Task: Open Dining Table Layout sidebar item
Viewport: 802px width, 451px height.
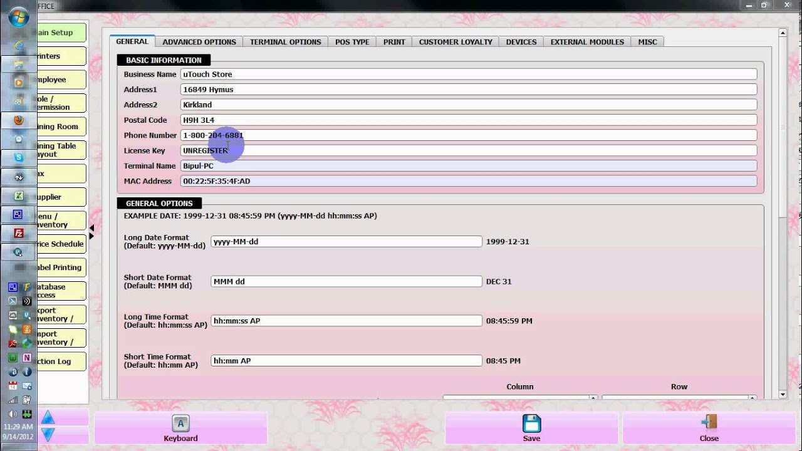Action: pos(61,150)
